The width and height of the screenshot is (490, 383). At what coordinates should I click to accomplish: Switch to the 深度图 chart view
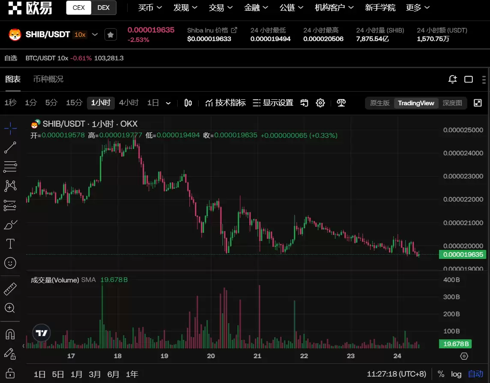click(452, 103)
